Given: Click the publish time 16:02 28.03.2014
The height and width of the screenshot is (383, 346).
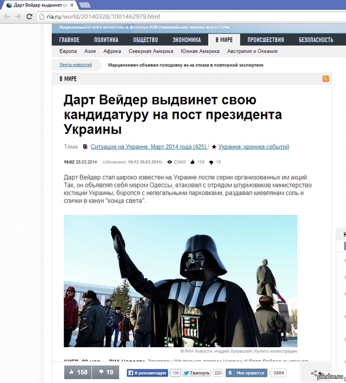Looking at the screenshot, I should pos(80,162).
